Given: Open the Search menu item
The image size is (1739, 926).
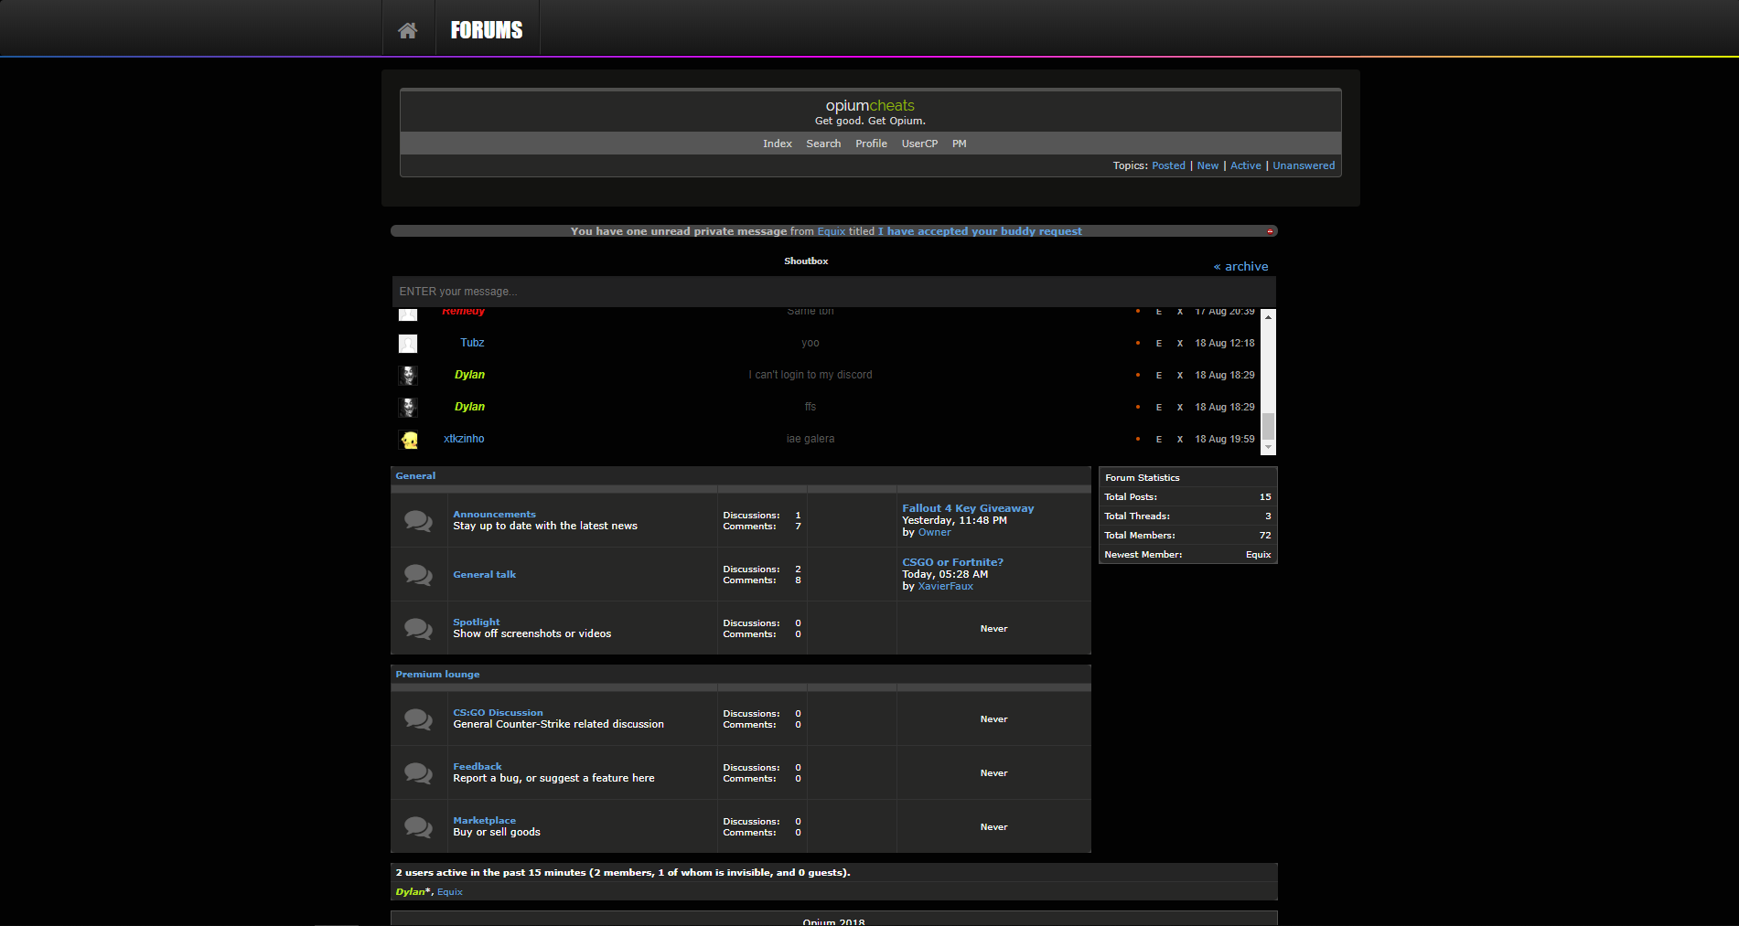Looking at the screenshot, I should 823,144.
